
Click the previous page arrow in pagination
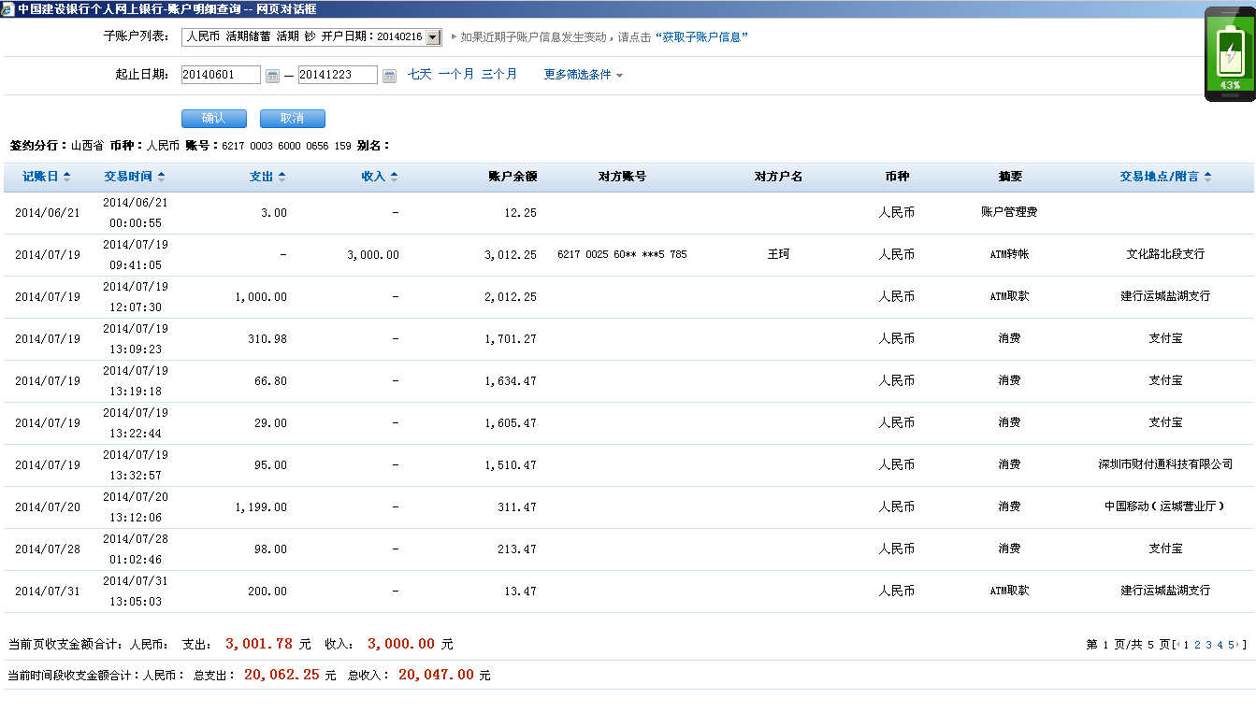(1177, 645)
